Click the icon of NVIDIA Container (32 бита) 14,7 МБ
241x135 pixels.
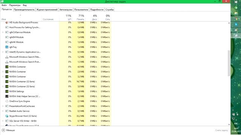7,82
